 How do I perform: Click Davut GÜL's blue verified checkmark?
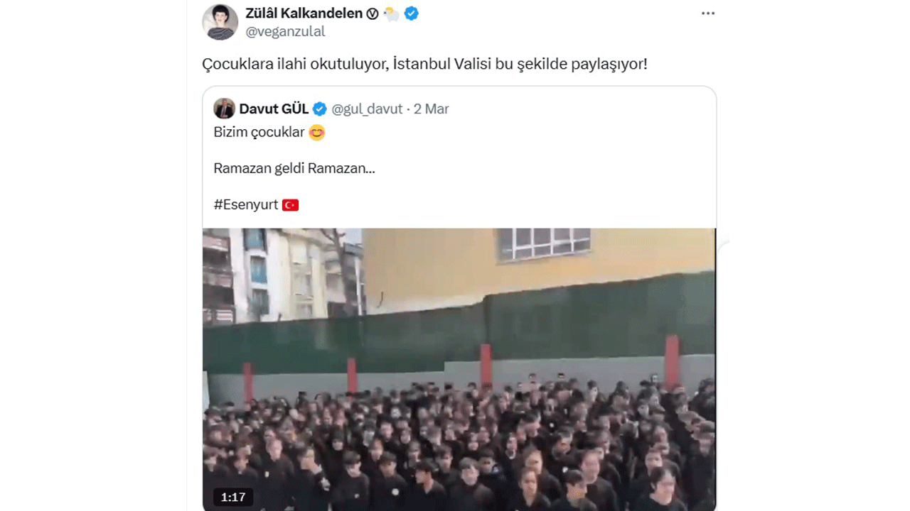[320, 109]
